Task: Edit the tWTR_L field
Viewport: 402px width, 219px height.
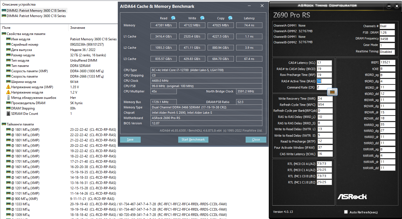Action: point(325,129)
